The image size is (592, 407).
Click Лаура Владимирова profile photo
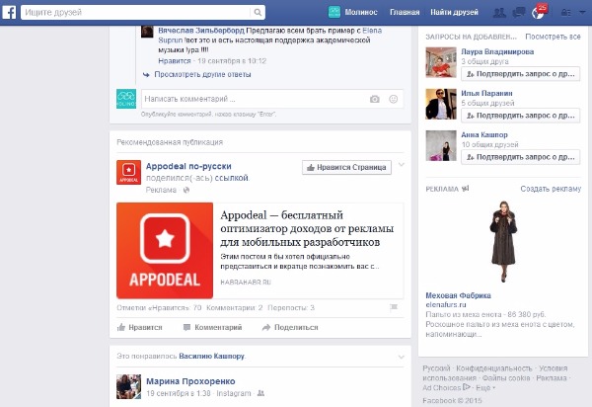[441, 62]
